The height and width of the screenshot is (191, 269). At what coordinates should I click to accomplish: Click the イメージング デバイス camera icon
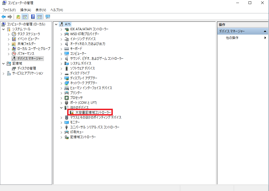[67, 39]
